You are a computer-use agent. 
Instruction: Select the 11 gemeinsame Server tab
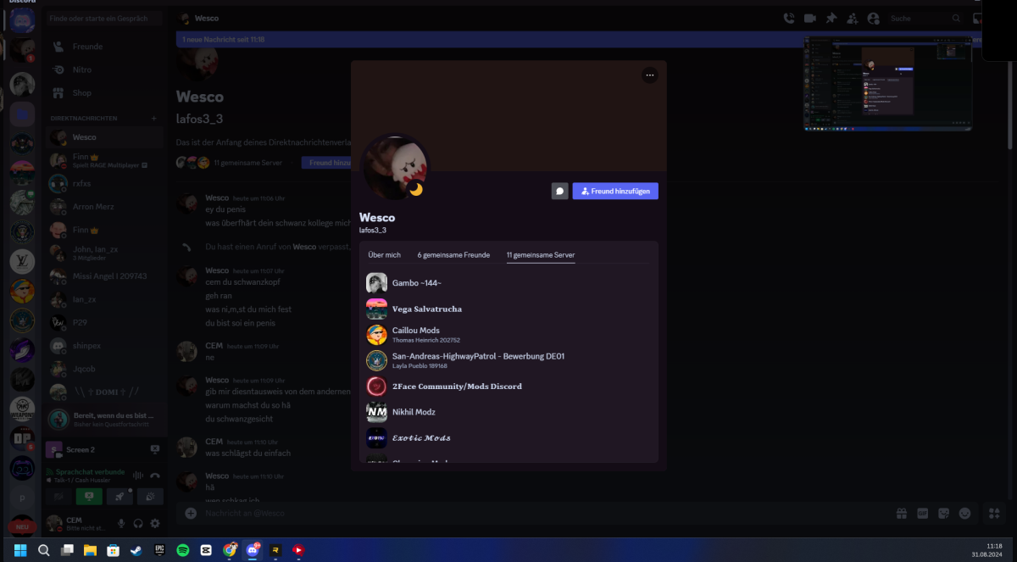tap(541, 254)
